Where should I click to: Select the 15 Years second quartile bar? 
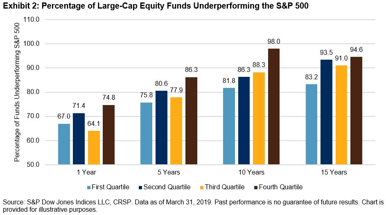click(x=327, y=112)
